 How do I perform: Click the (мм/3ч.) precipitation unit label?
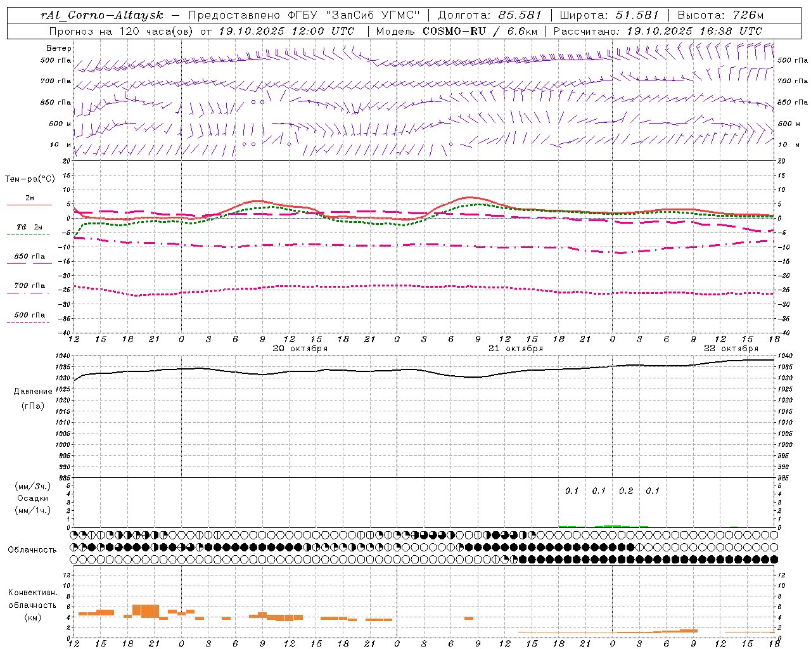tap(33, 486)
